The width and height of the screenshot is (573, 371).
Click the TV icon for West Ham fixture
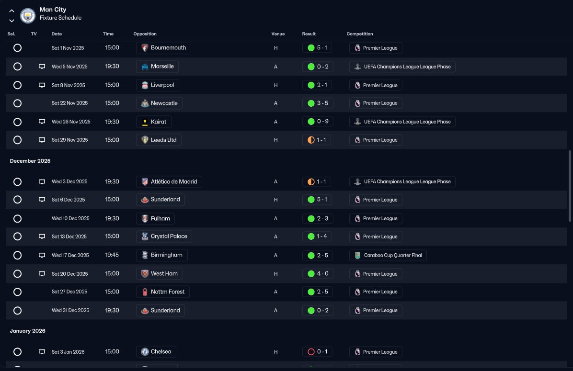tap(42, 274)
